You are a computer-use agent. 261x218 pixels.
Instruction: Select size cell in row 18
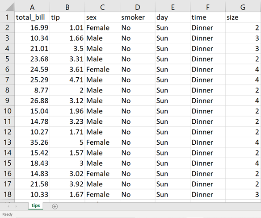243,194
